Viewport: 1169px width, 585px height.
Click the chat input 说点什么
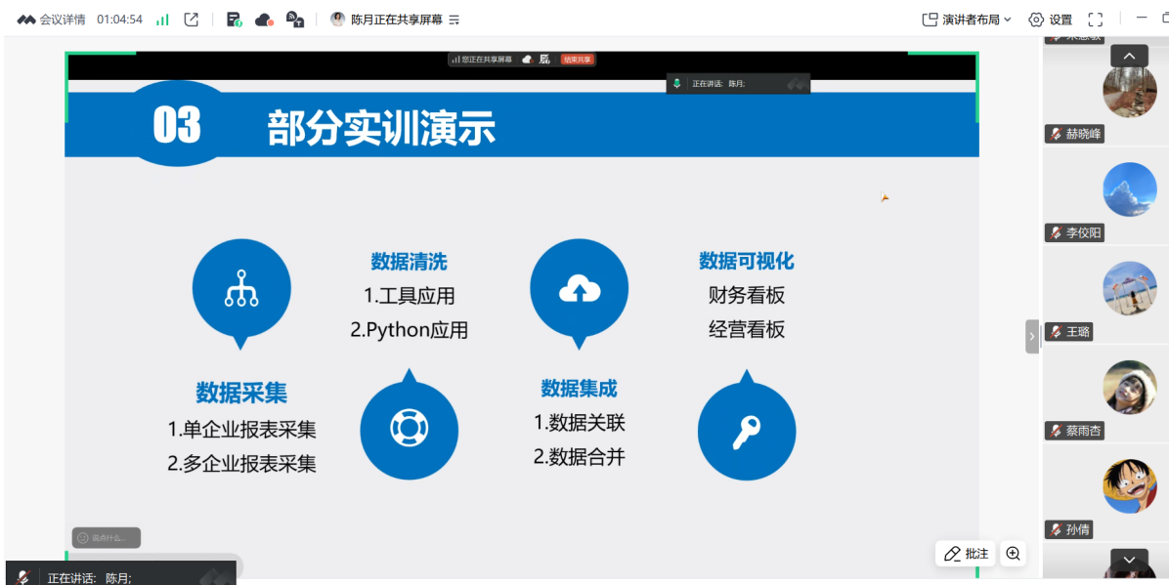point(108,536)
